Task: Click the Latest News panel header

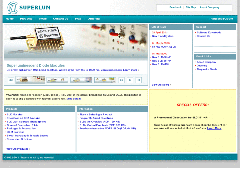Action: click(x=171, y=27)
